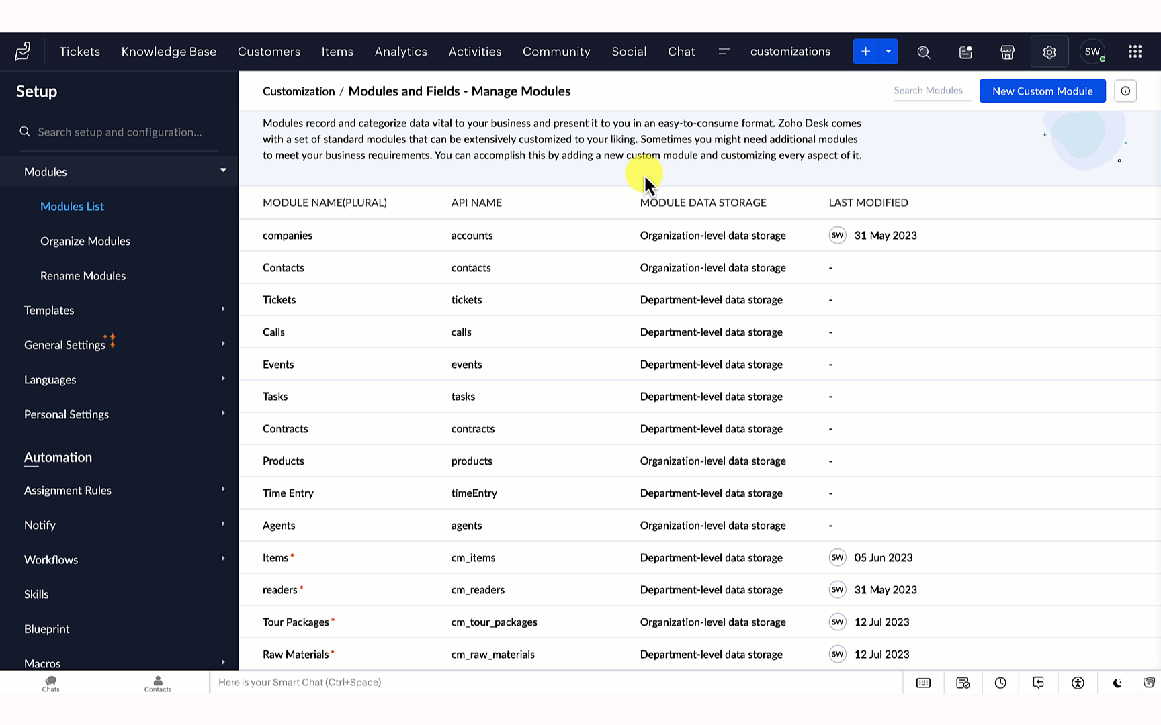The height and width of the screenshot is (725, 1161).
Task: Open the accessibility options icon
Action: point(1078,683)
